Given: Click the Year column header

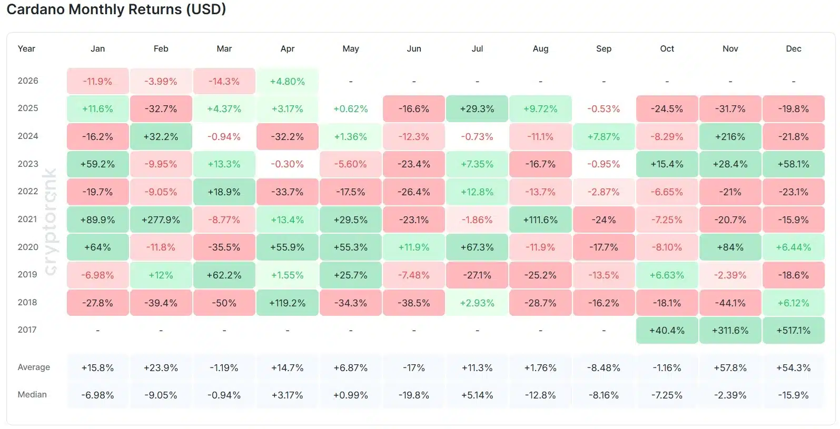Looking at the screenshot, I should point(26,48).
